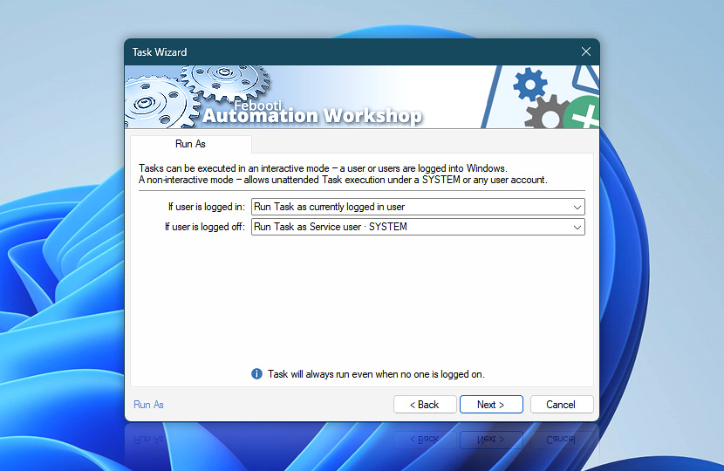724x471 pixels.
Task: Click the non-interactive mode description line
Action: click(343, 180)
